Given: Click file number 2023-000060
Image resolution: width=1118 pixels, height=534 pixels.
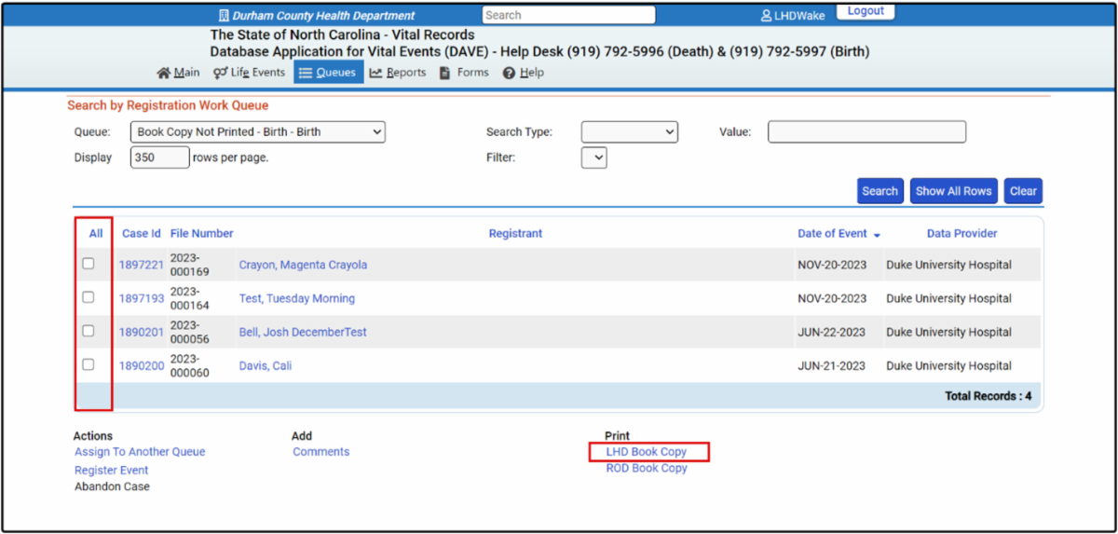Looking at the screenshot, I should (190, 365).
